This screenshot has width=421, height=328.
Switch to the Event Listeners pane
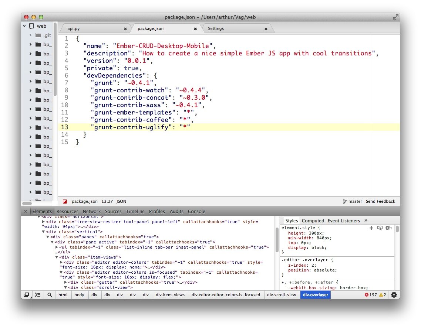point(344,221)
